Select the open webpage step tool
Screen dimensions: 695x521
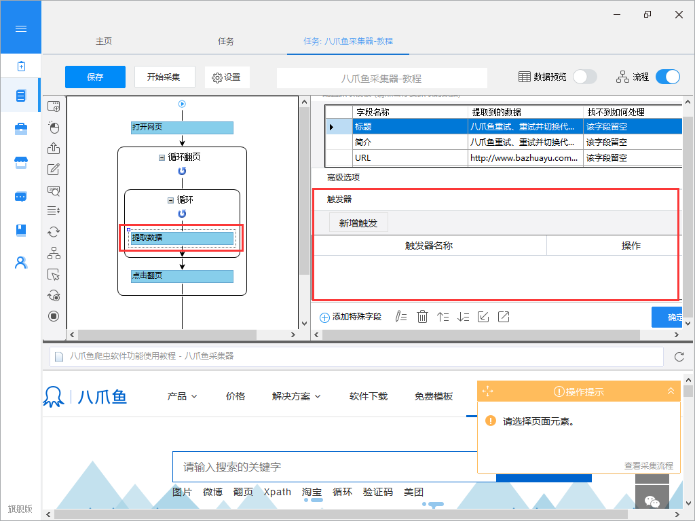pyautogui.click(x=54, y=107)
